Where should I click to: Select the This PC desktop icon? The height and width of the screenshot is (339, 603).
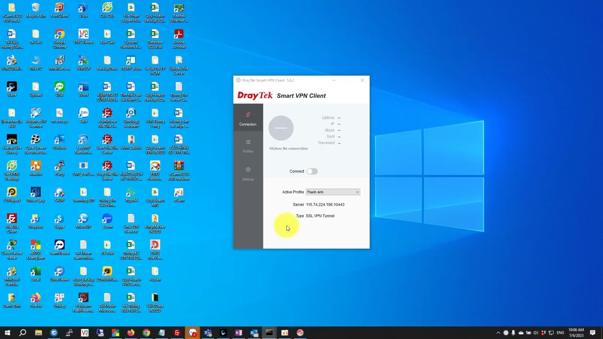pos(36,63)
